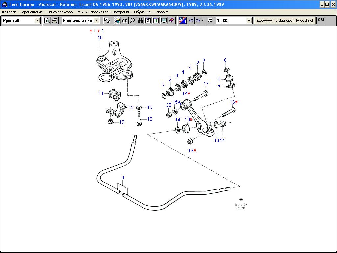
Task: Expand the Розничная вкл. price dropdown
Action: point(96,21)
